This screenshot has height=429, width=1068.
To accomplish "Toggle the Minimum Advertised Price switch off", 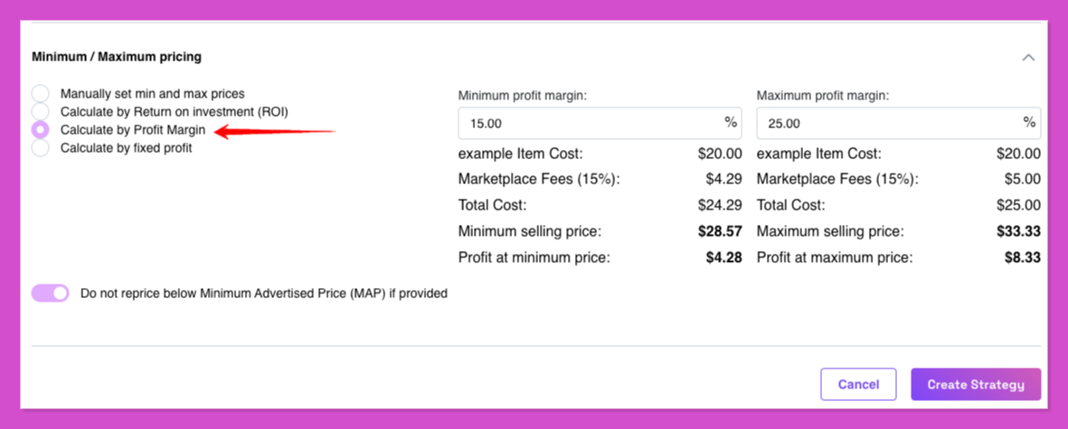I will point(51,293).
